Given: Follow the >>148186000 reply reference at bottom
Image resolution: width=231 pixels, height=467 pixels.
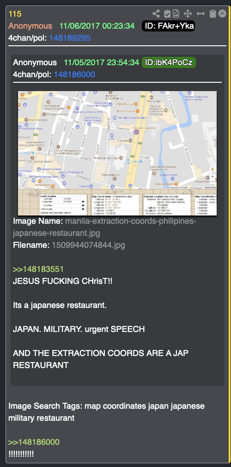Looking at the screenshot, I should tap(34, 442).
